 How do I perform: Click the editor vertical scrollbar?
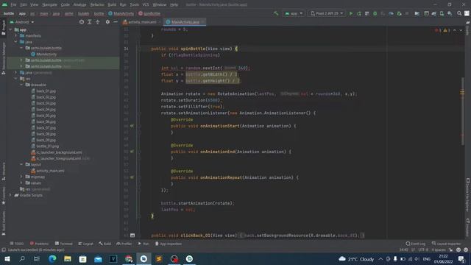(462, 111)
